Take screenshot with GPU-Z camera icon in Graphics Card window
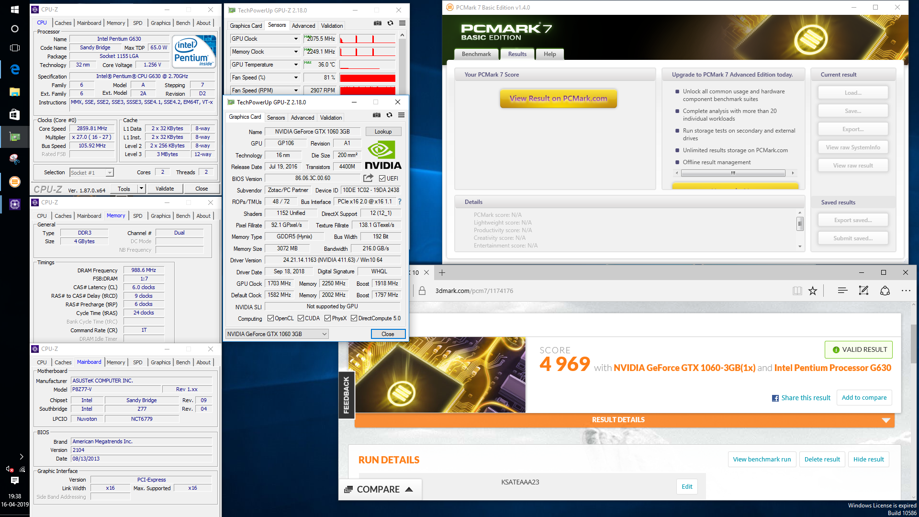 click(377, 115)
